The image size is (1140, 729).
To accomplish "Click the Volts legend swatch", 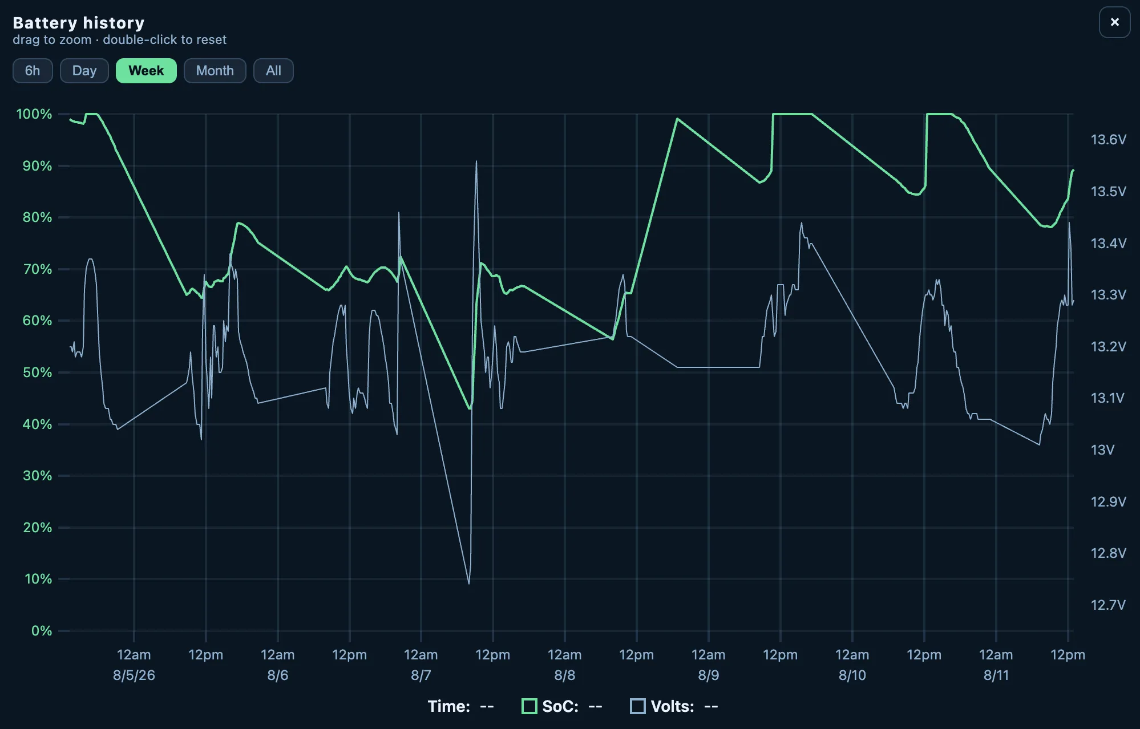I will point(638,706).
